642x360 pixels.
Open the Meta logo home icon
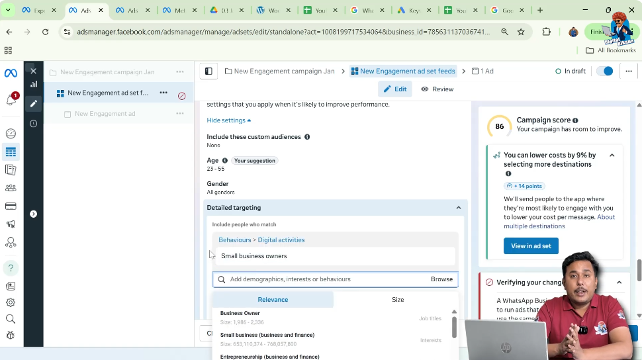[x=11, y=73]
